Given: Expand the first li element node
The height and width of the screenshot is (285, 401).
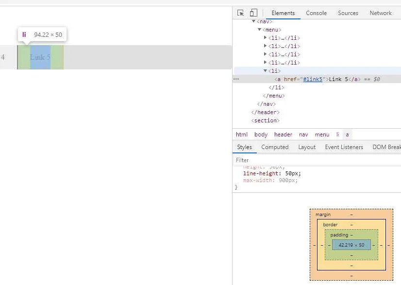Looking at the screenshot, I should tap(265, 38).
